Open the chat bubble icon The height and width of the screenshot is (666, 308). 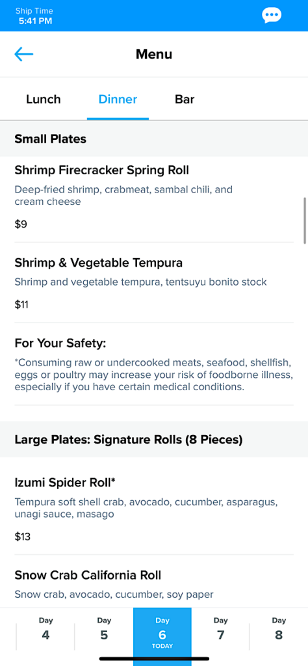click(272, 16)
